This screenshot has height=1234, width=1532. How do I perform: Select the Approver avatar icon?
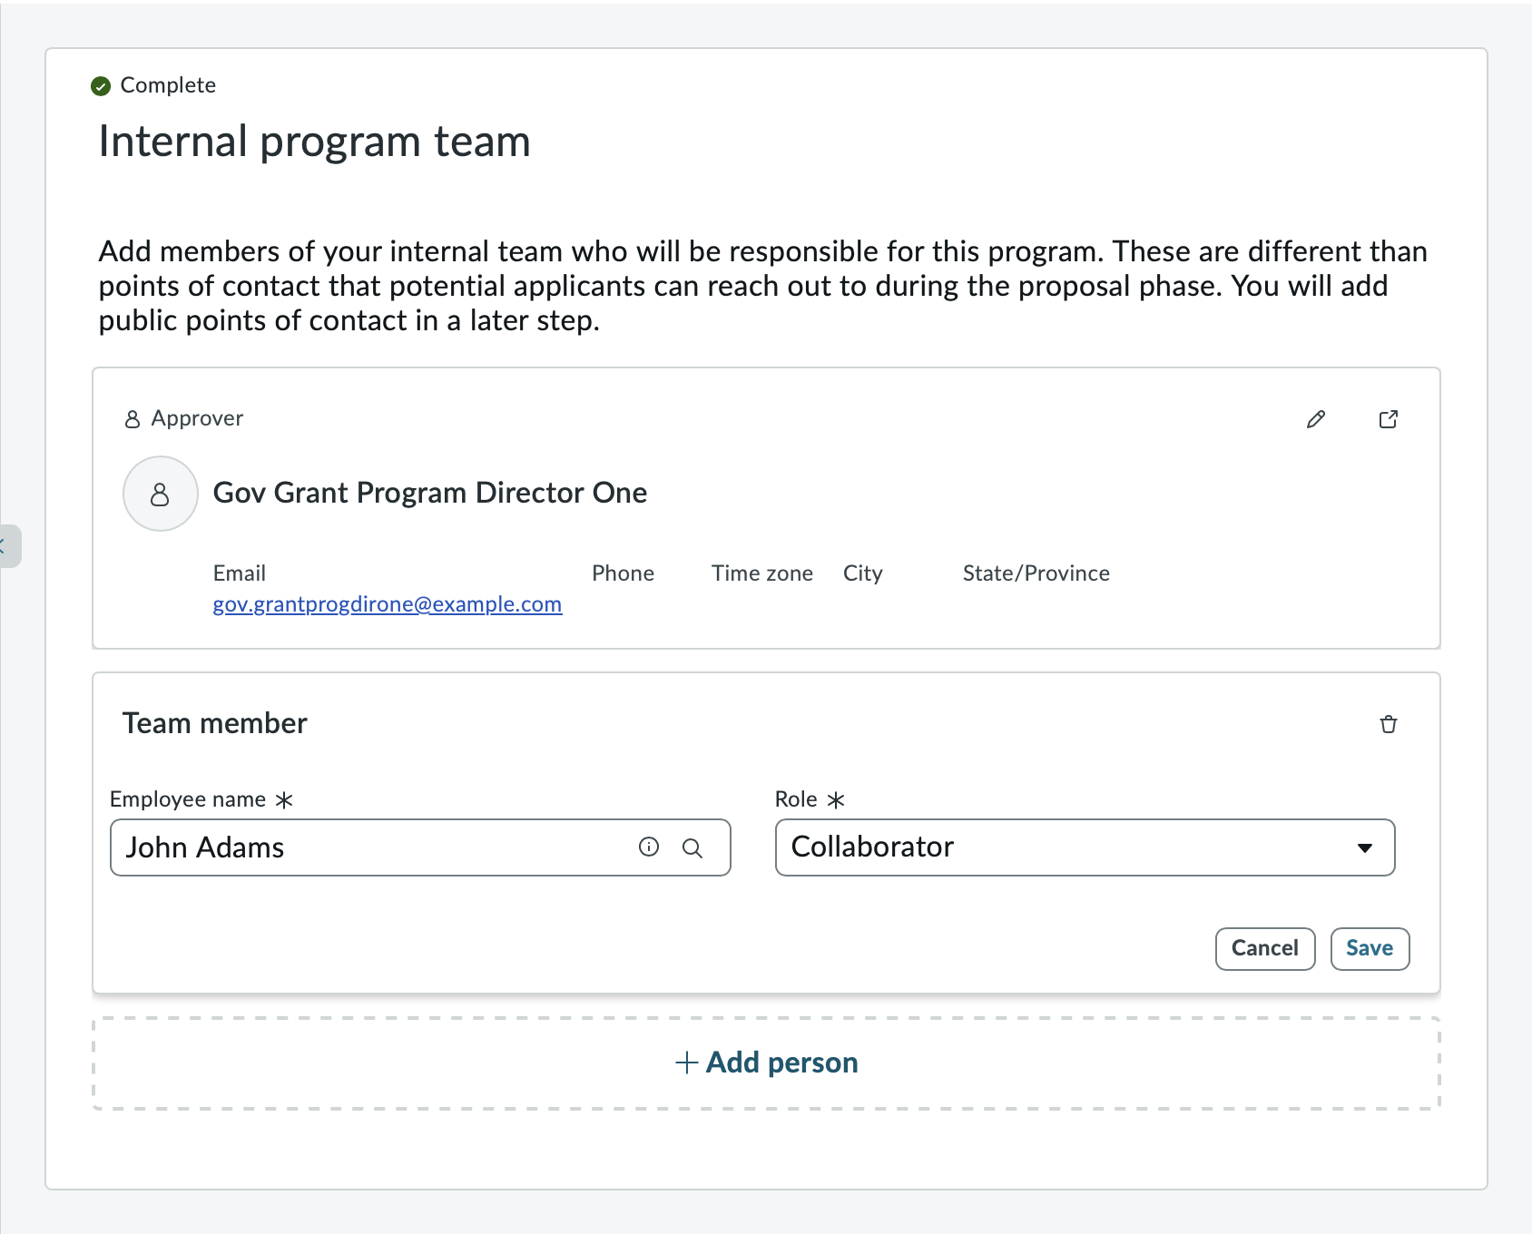point(161,494)
